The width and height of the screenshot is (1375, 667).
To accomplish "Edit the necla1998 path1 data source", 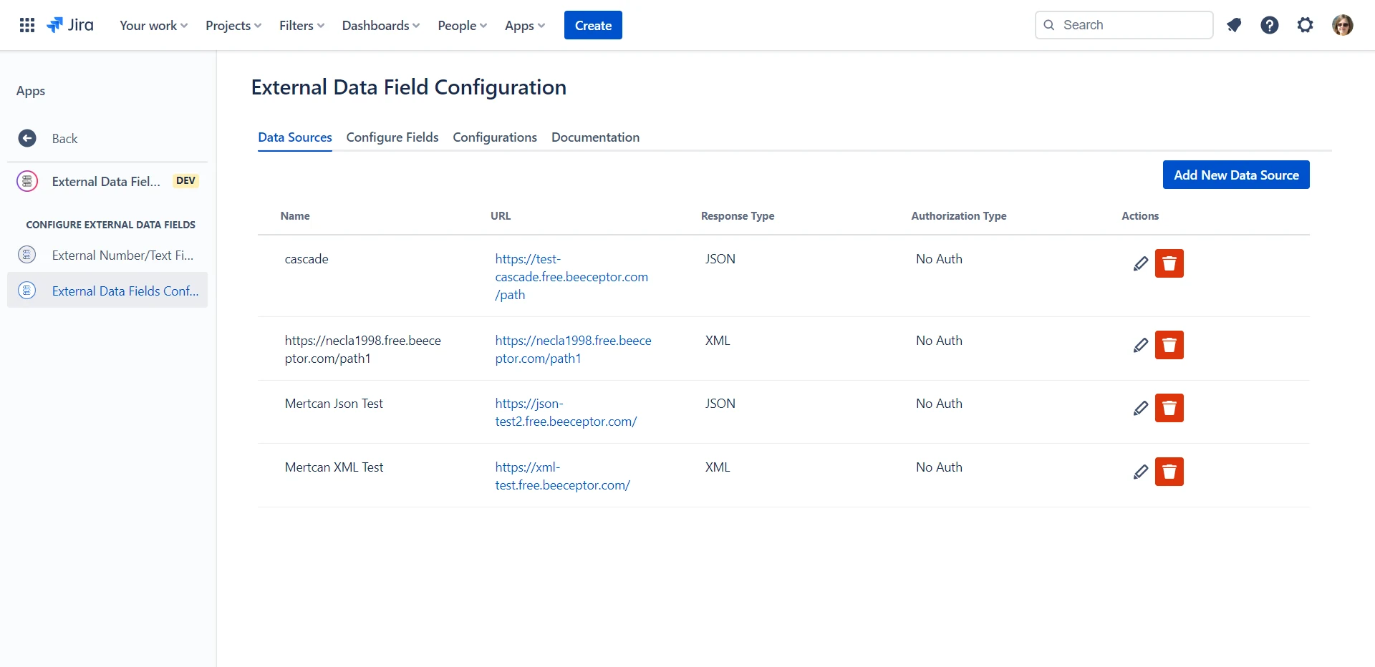I will 1141,345.
